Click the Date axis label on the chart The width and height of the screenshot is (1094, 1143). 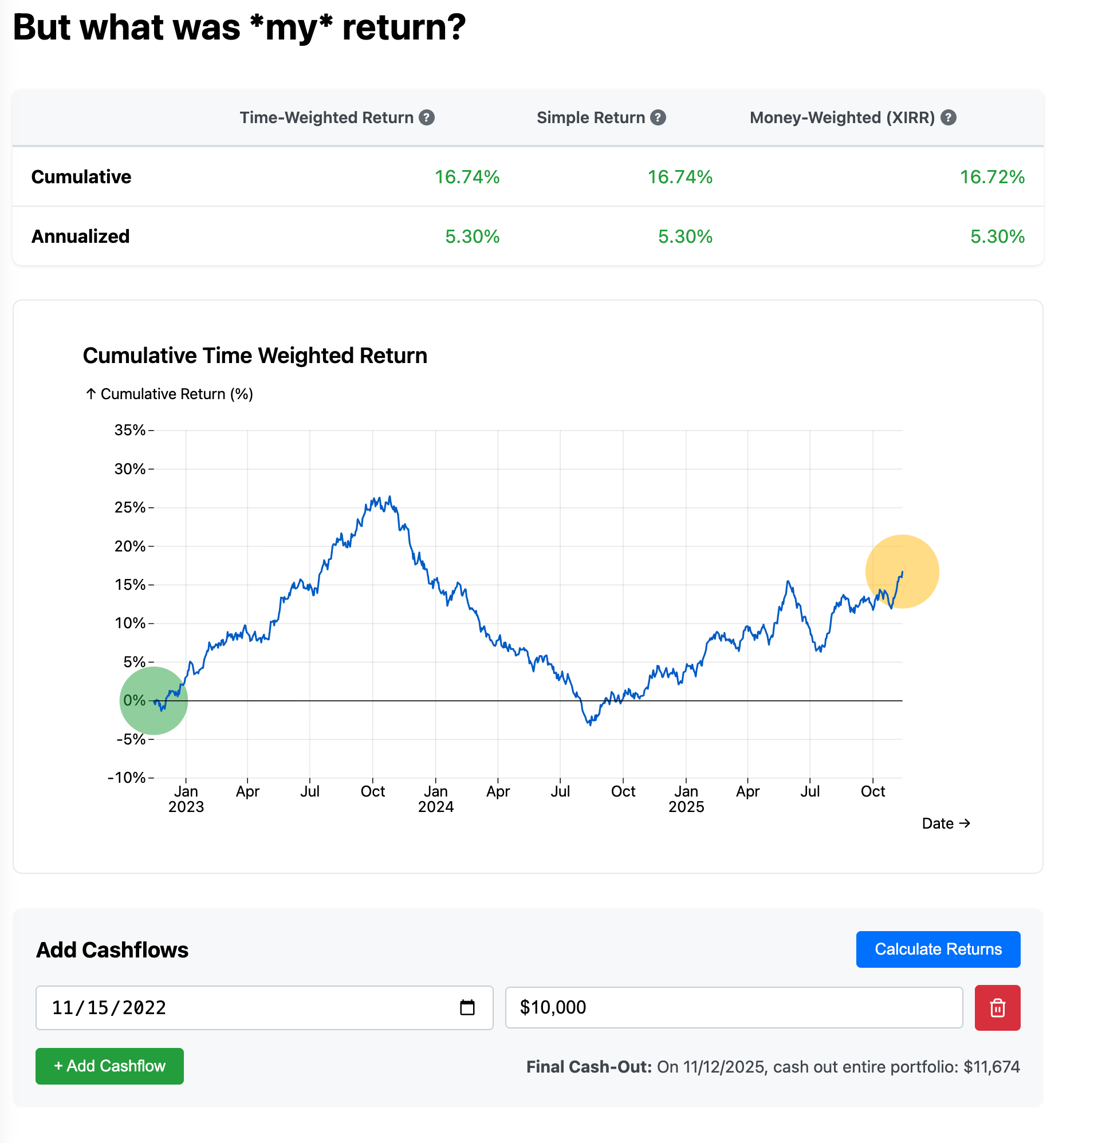tap(945, 823)
